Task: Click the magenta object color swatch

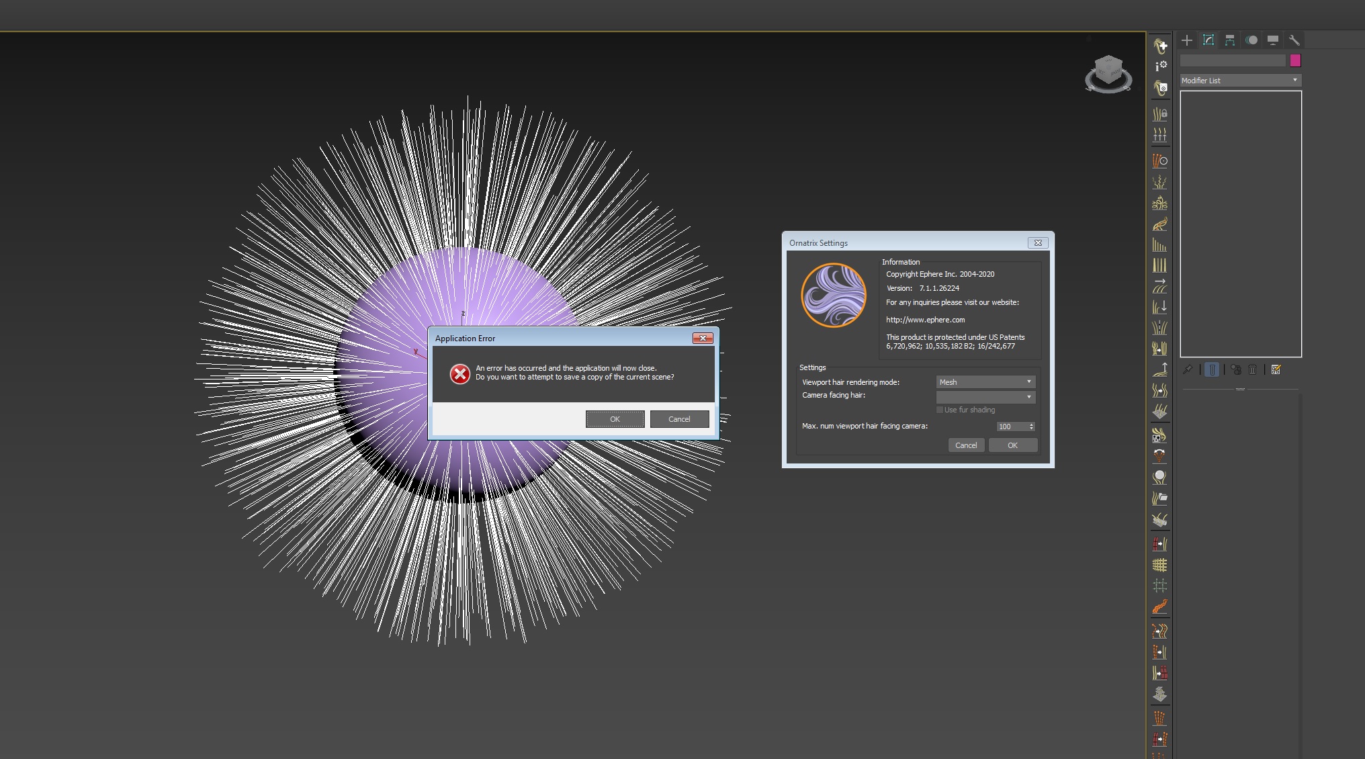Action: pyautogui.click(x=1295, y=60)
